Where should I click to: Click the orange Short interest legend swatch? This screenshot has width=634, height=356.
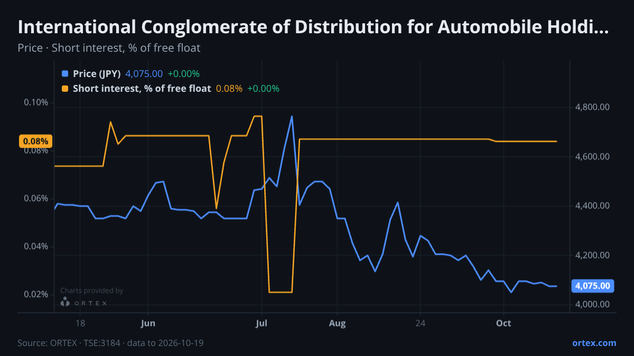coord(65,89)
